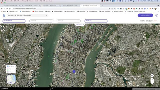Click the translate icon in address bar
160x90 pixels.
pos(112,9)
